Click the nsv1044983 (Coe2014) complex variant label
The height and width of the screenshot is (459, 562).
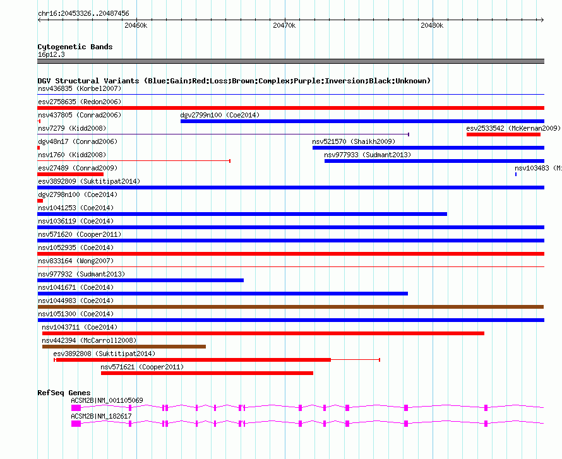pos(76,301)
